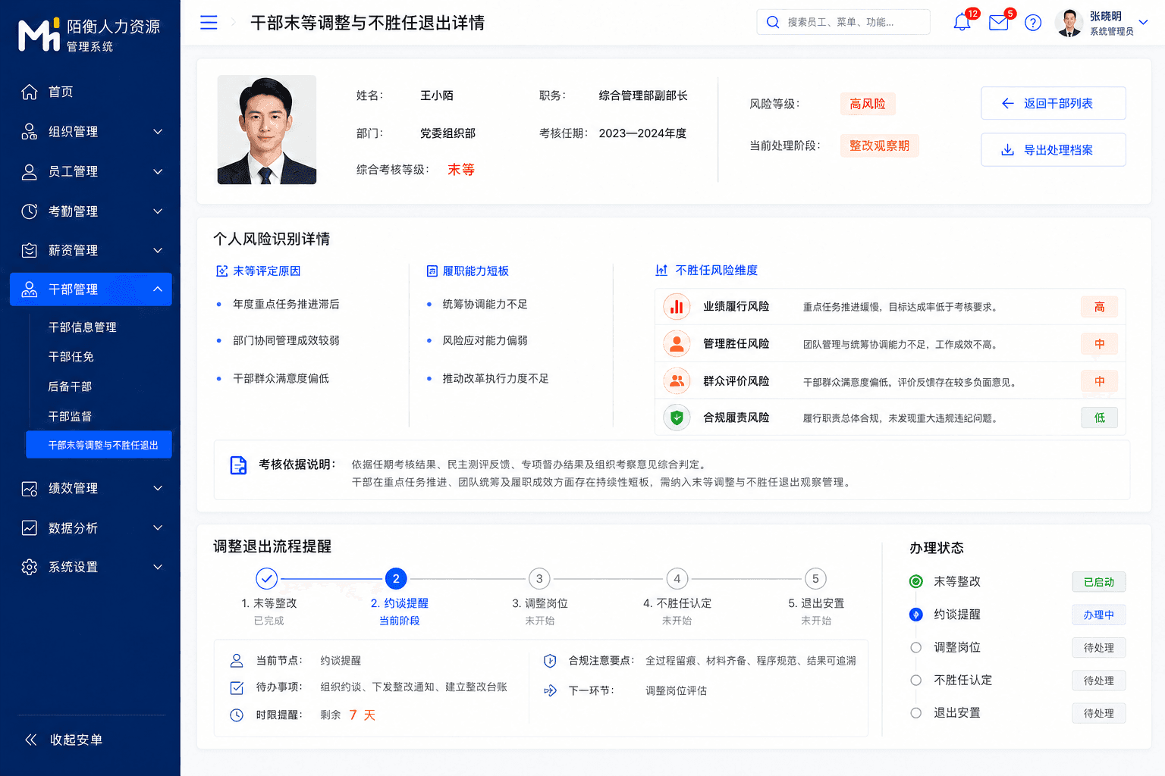
Task: Click the 合规履责风险 shield icon
Action: [677, 418]
